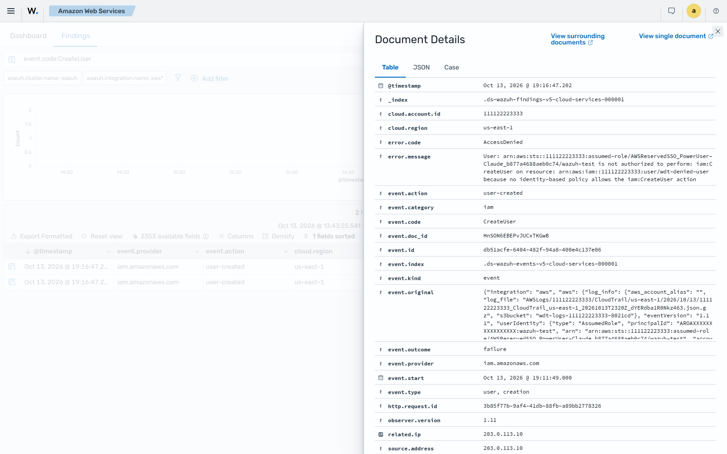Open the JSON tab in Document Details

421,67
